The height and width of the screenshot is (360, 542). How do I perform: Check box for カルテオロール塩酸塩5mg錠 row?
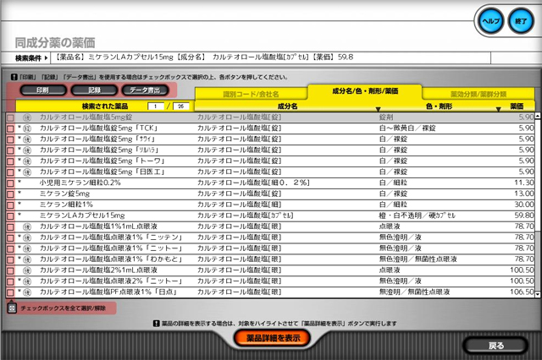(x=10, y=117)
